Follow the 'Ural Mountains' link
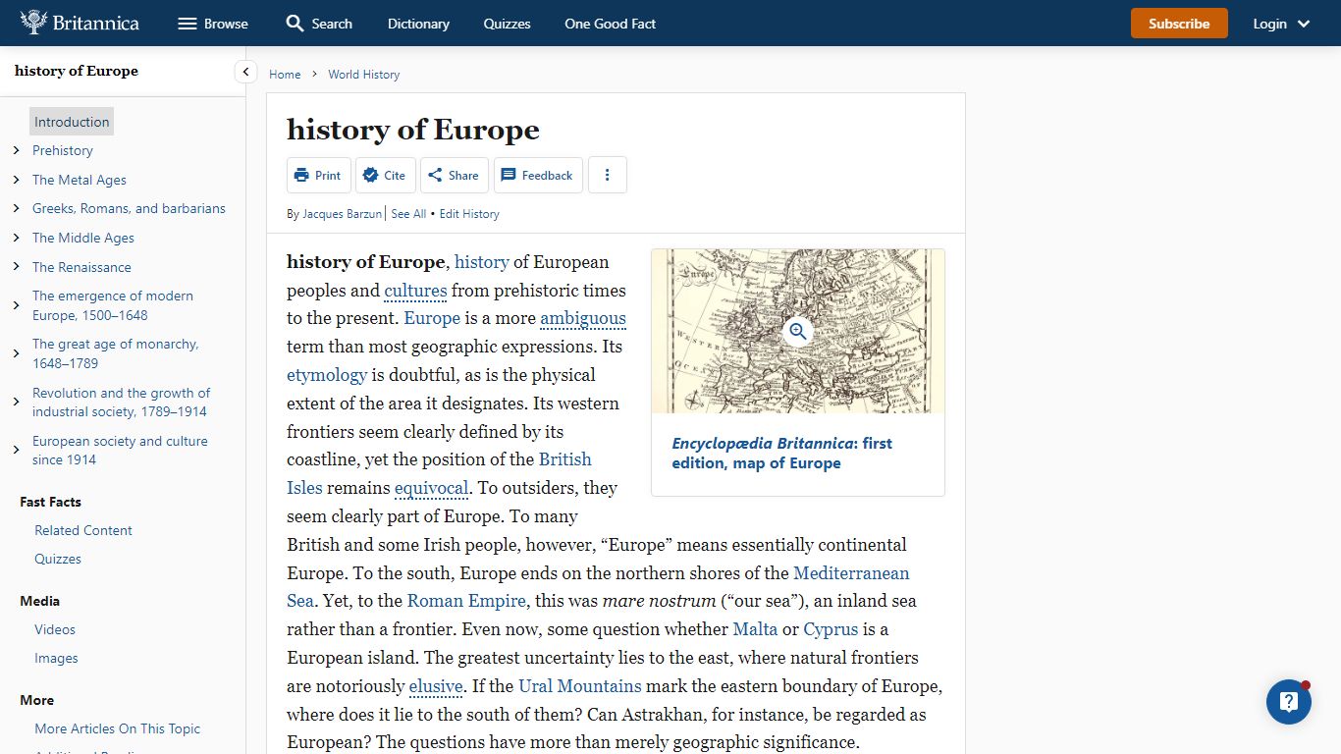1341x754 pixels. click(x=580, y=686)
